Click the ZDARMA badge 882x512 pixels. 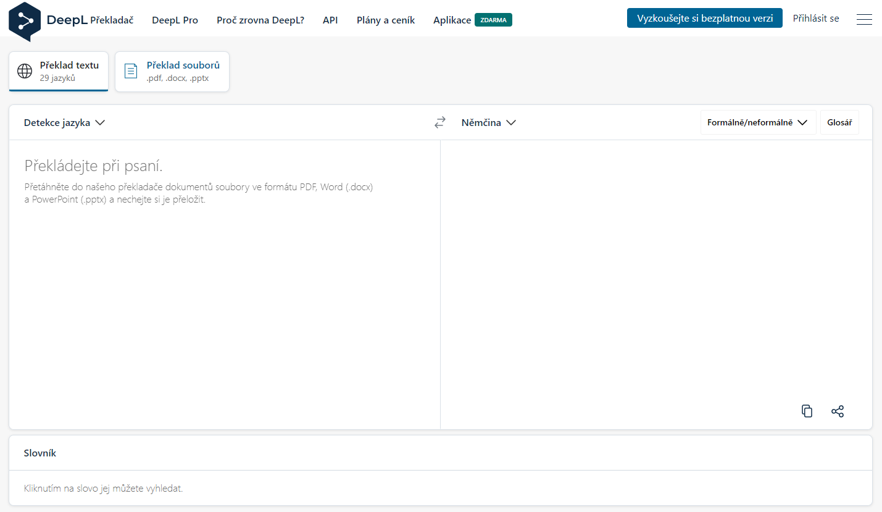[x=493, y=20]
